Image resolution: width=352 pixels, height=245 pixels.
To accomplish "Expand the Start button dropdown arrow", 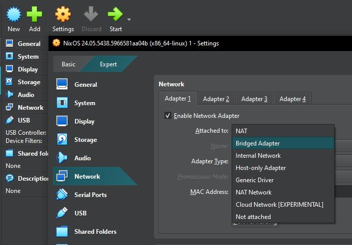I will point(129,19).
